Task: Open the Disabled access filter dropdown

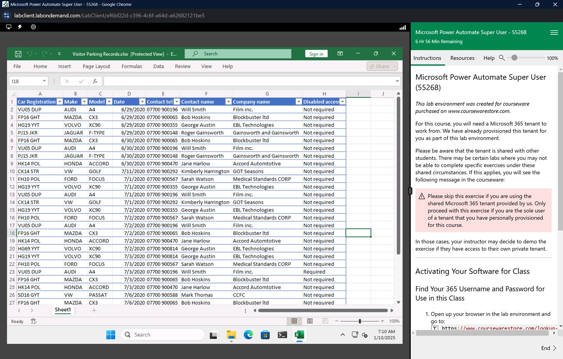Action: (342, 102)
